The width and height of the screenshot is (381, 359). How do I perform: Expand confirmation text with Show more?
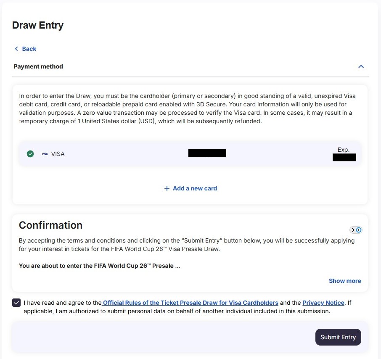coord(345,281)
